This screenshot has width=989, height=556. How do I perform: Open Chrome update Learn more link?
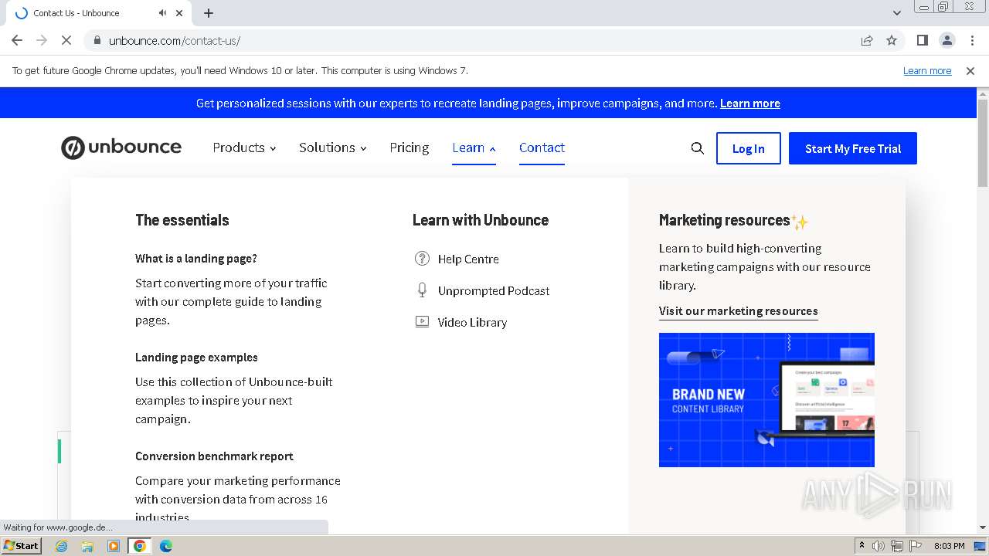click(927, 70)
